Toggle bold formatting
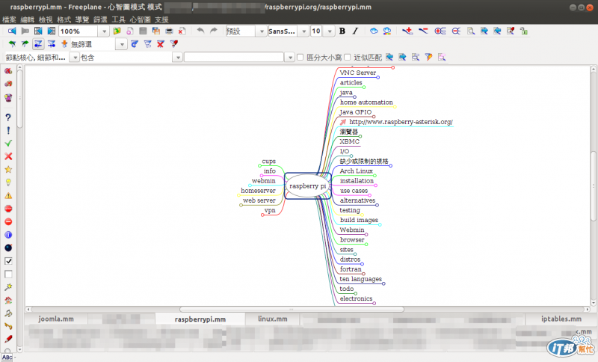Image resolution: width=598 pixels, height=362 pixels. click(342, 31)
